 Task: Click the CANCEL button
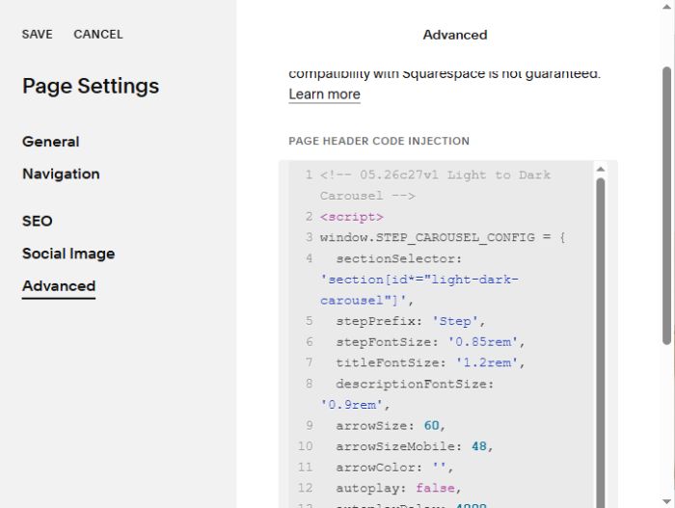tap(98, 35)
